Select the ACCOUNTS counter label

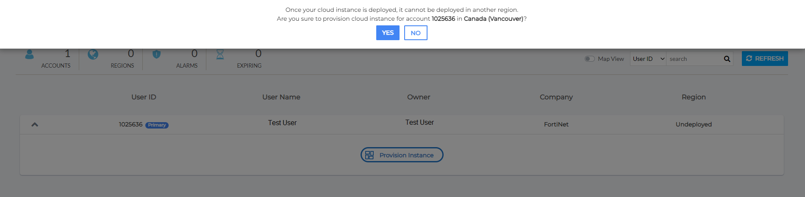[56, 66]
